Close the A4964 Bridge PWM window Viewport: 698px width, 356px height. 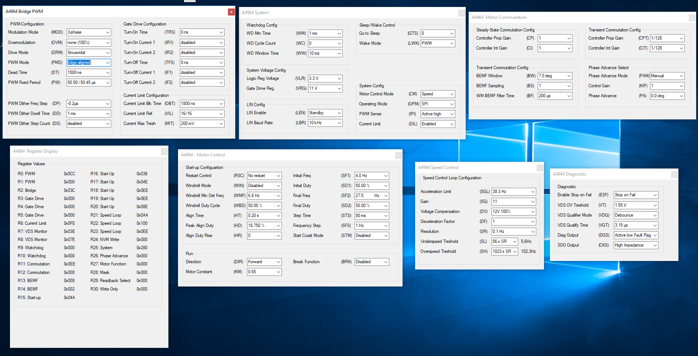pyautogui.click(x=231, y=12)
